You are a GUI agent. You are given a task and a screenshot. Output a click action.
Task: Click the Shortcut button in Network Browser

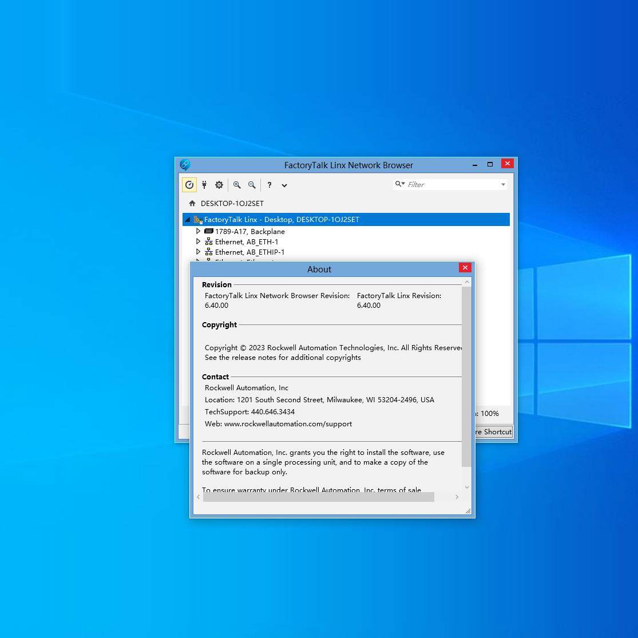coord(494,431)
